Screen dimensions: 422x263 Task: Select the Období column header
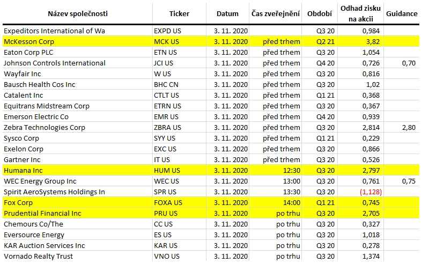320,14
